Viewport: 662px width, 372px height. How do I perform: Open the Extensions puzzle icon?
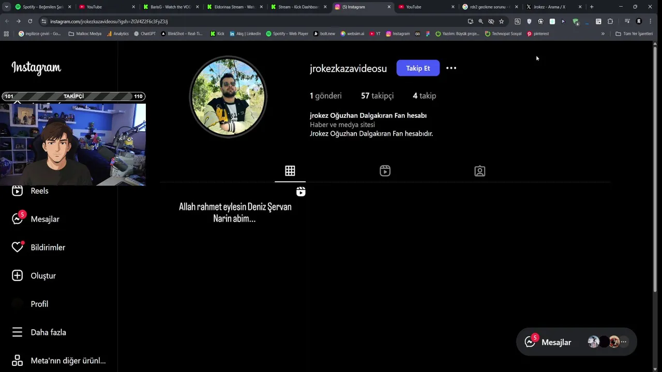point(610,21)
